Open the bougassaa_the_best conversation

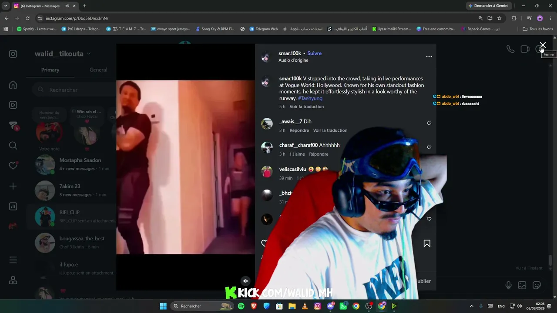[x=72, y=243]
